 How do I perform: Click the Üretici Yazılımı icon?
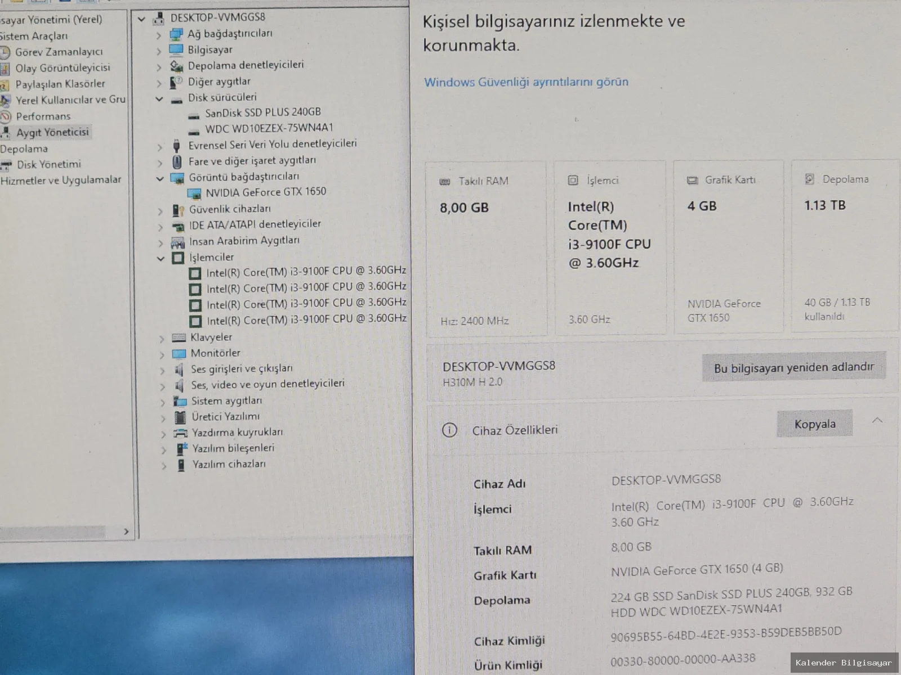[x=180, y=417]
